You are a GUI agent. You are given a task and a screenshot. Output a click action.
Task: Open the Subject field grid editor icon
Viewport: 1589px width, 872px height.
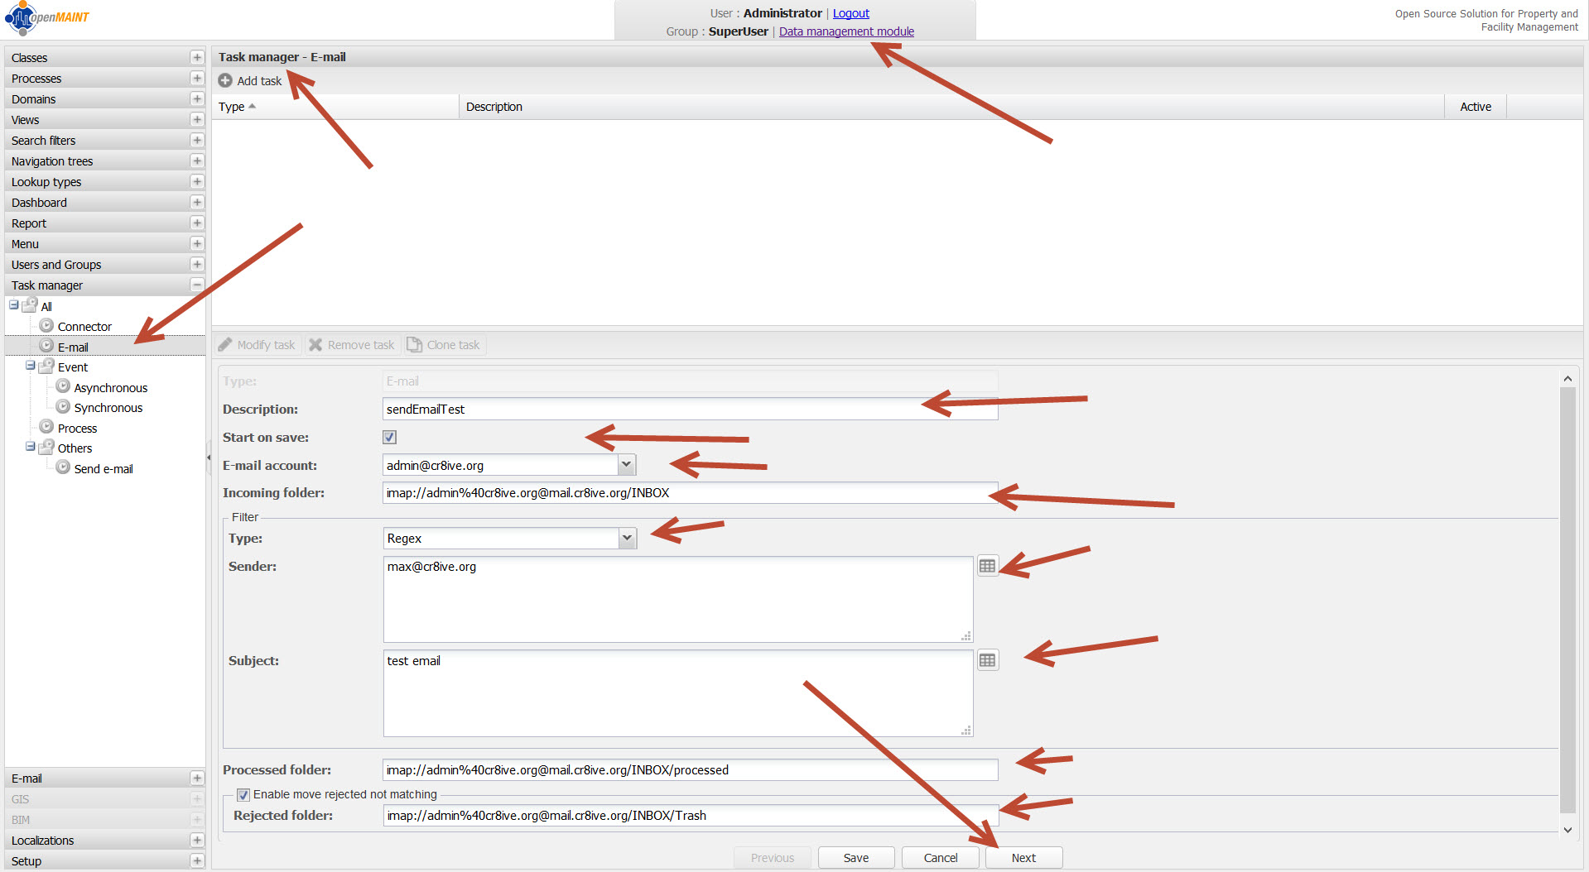987,661
